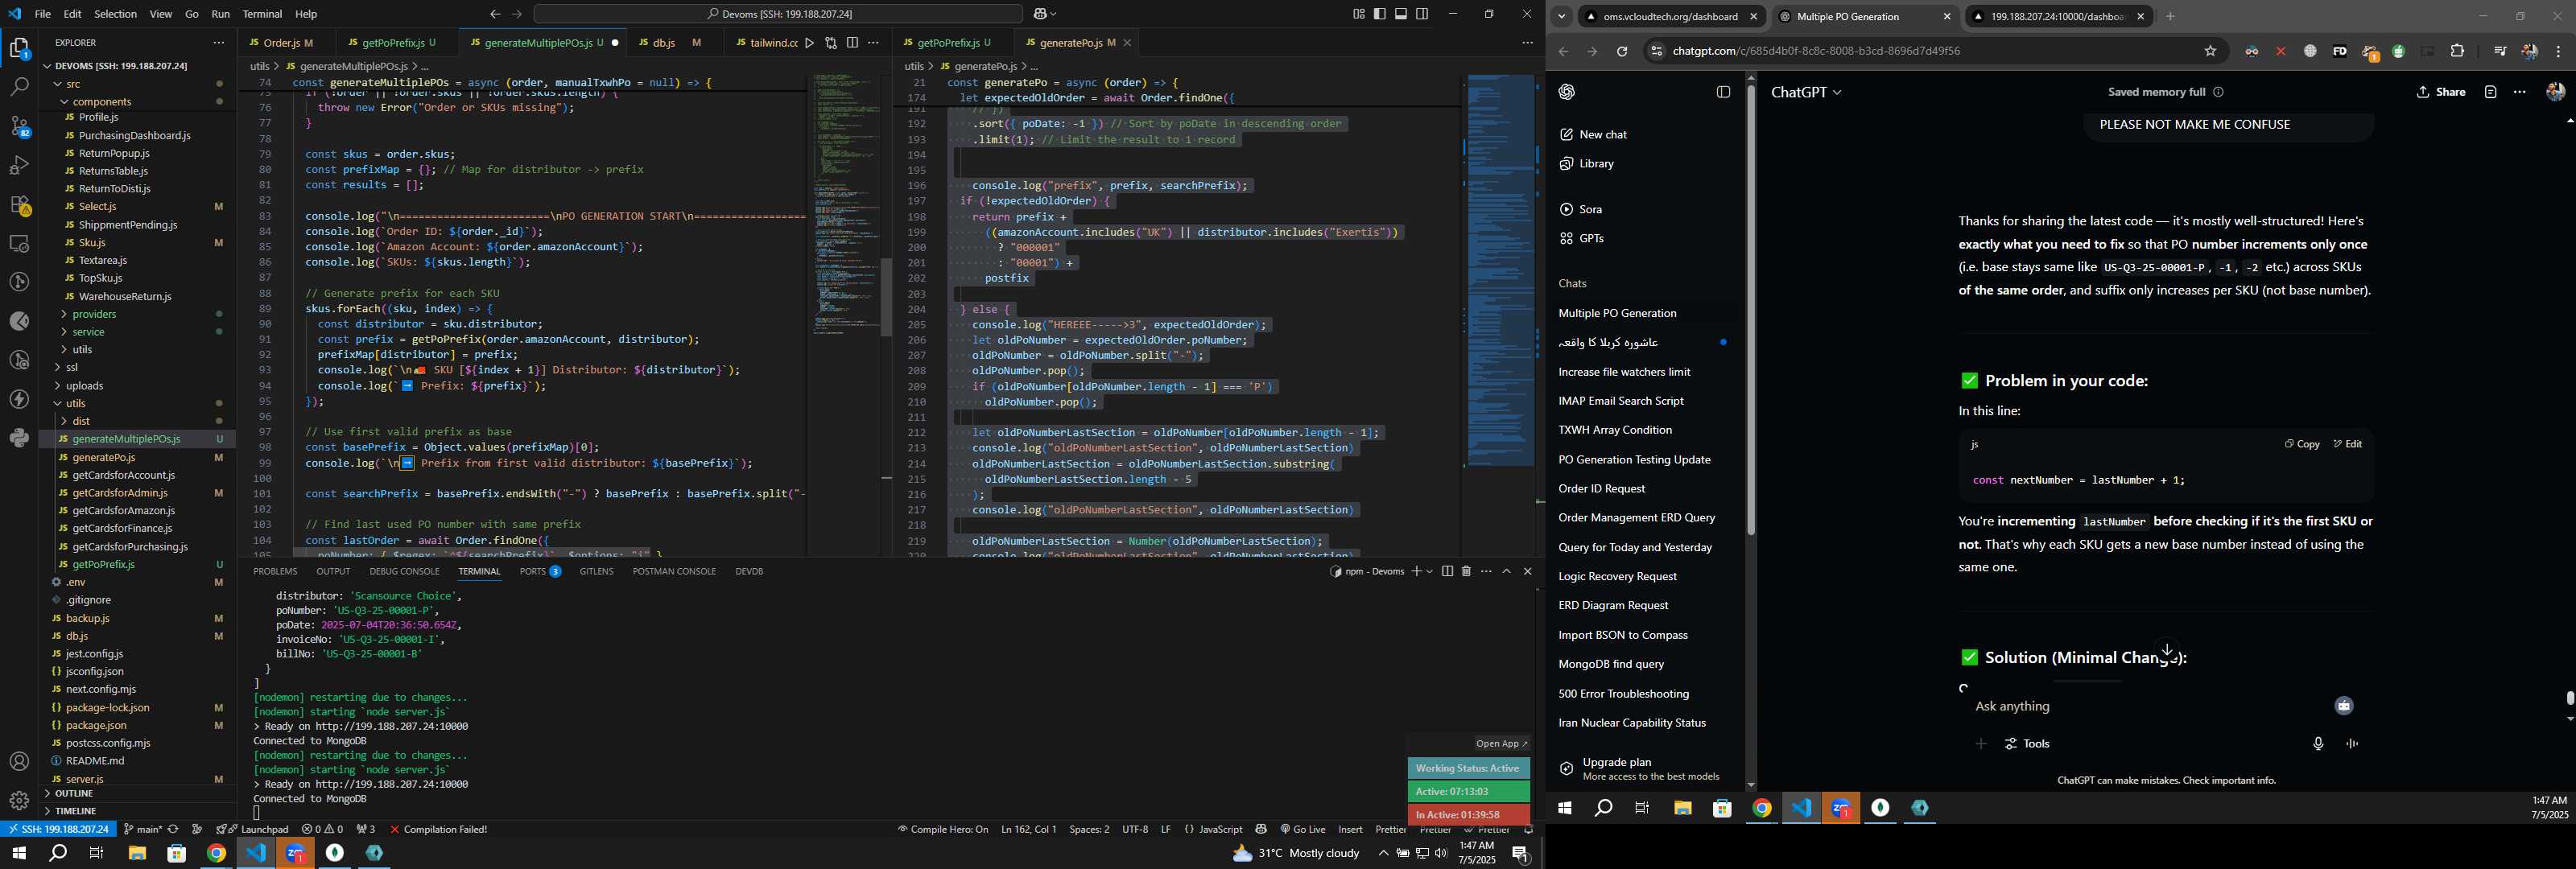The image size is (2576, 869).
Task: Click the right editor minimap
Action: click(x=1500, y=270)
